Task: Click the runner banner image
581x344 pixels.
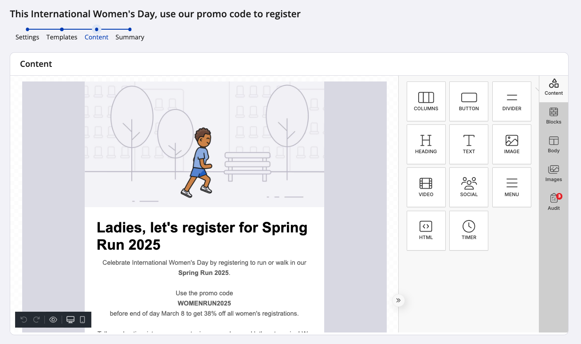Action: [204, 144]
